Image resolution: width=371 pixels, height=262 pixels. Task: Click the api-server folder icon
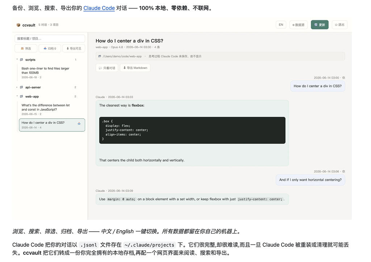(21, 87)
